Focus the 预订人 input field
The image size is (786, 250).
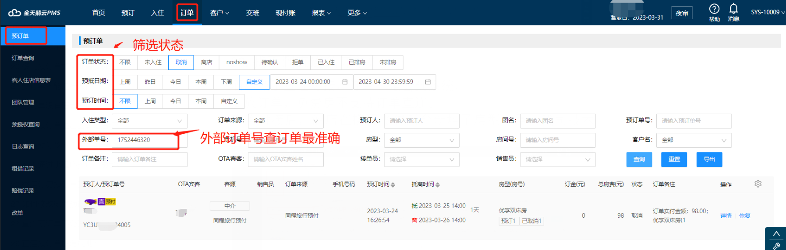tap(421, 121)
